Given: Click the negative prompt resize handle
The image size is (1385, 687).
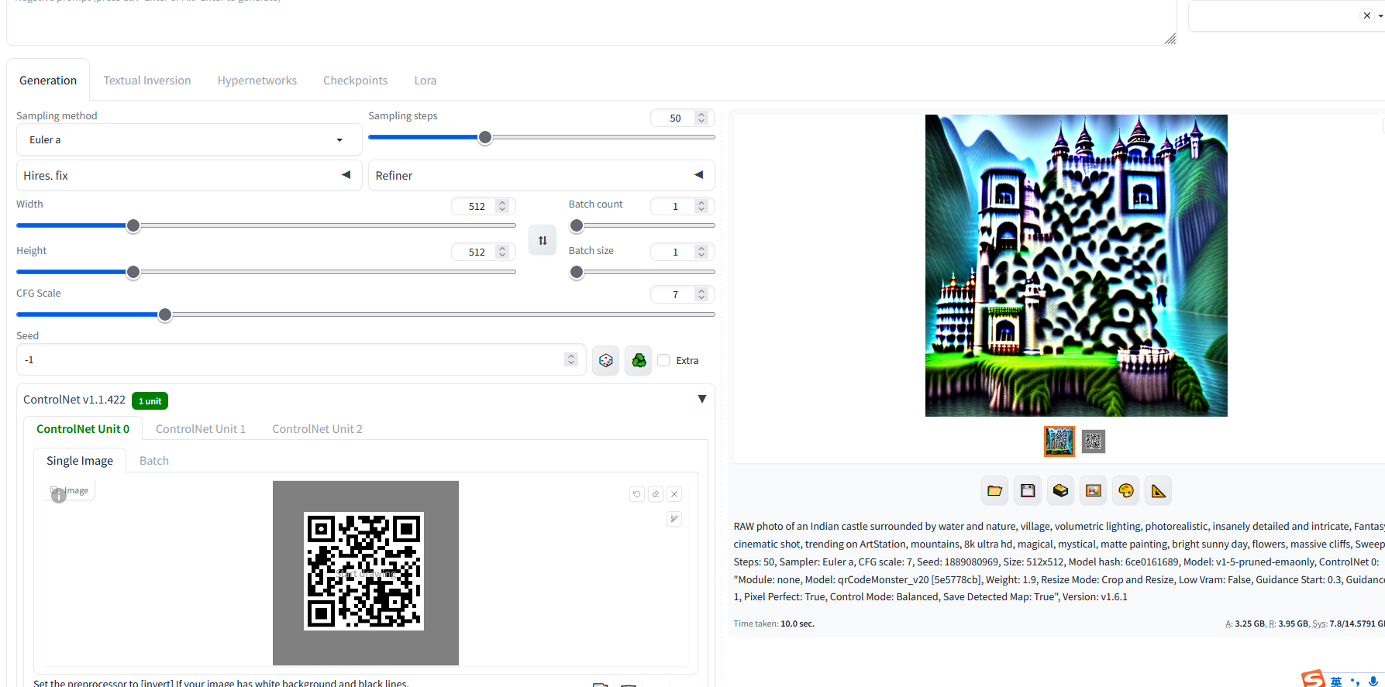Looking at the screenshot, I should pyautogui.click(x=1170, y=39).
